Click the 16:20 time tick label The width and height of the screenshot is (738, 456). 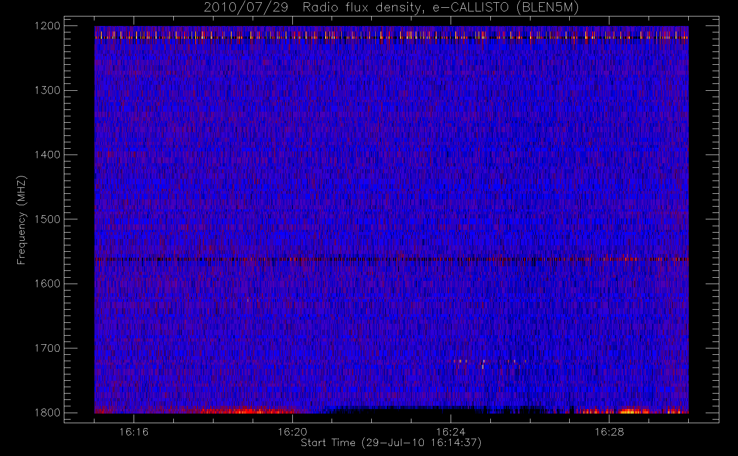tap(292, 432)
